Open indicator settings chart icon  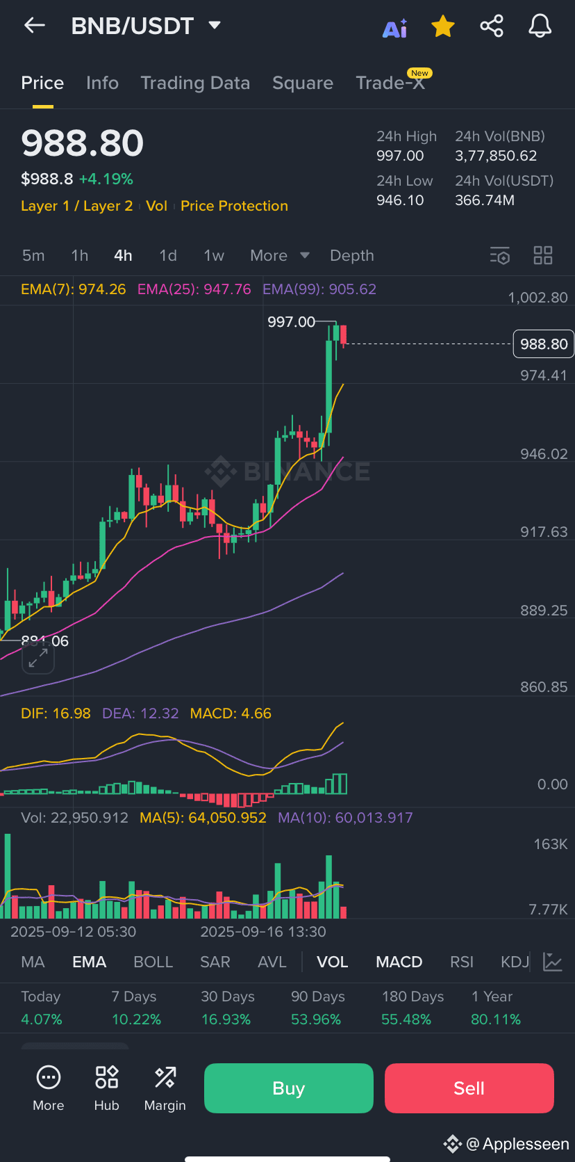553,962
